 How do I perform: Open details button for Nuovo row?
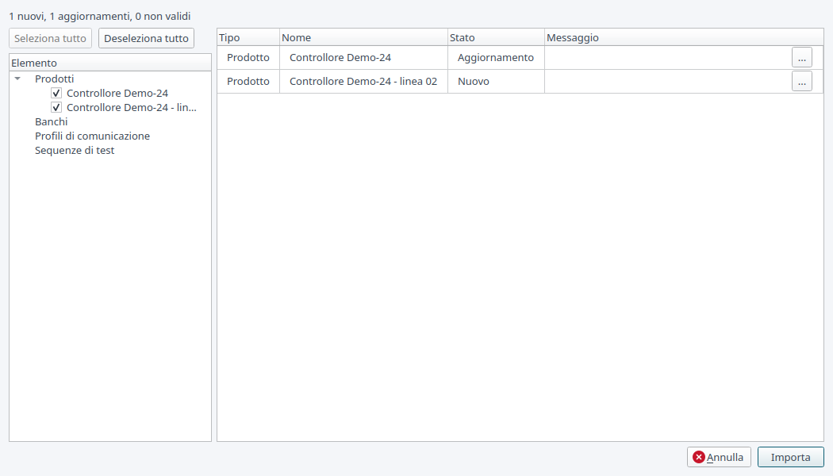pyautogui.click(x=801, y=81)
